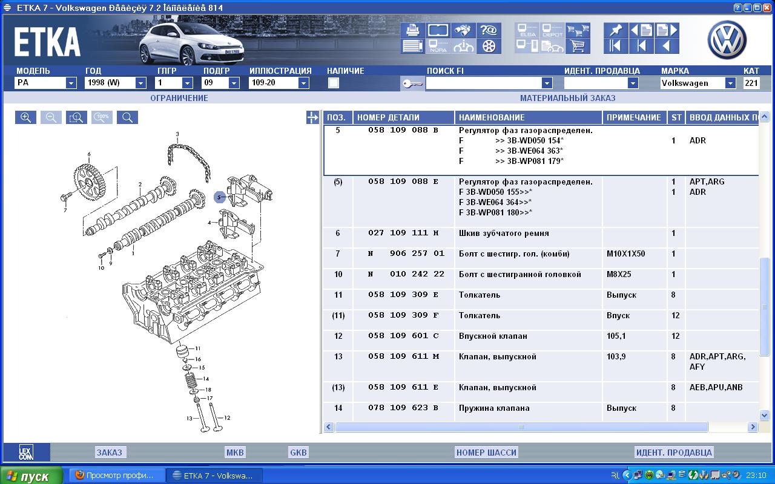Click the ST column header
The image size is (775, 484).
click(x=676, y=117)
